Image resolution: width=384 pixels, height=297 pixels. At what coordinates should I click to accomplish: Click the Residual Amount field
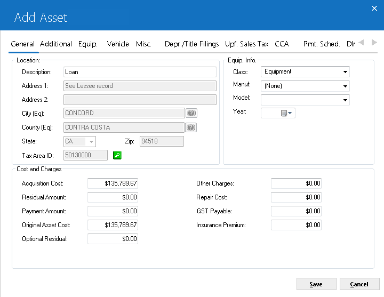[113, 197]
